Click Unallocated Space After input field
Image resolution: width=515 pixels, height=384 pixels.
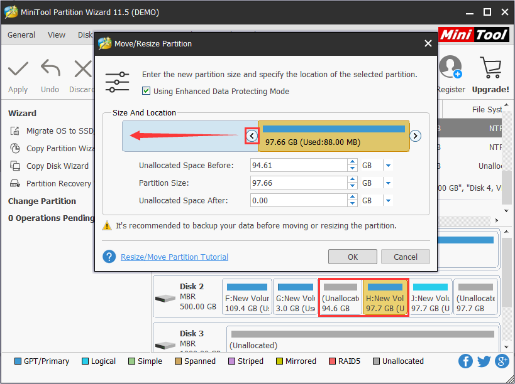(x=299, y=201)
